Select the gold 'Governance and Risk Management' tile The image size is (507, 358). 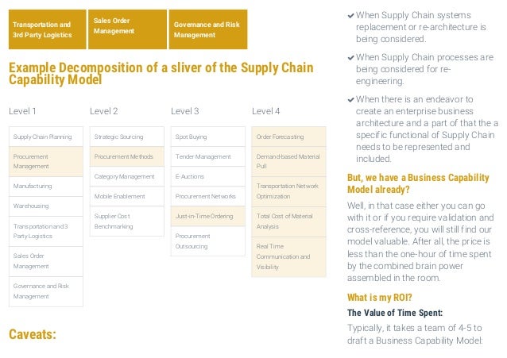click(x=207, y=30)
